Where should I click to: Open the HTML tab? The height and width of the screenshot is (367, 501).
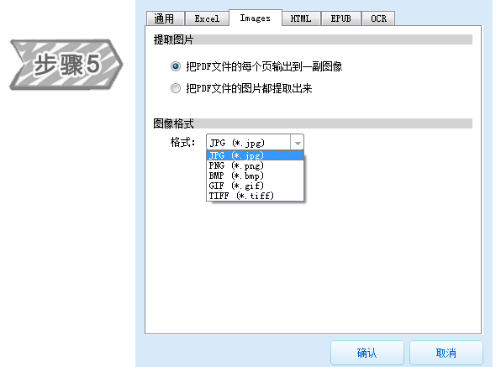(301, 18)
